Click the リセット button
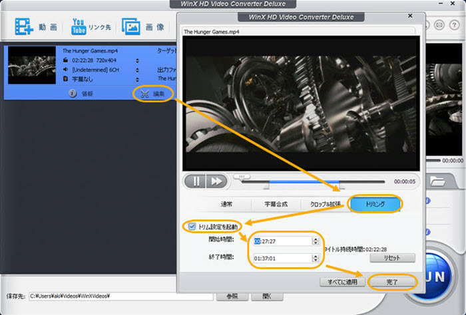The image size is (466, 315). point(392,258)
